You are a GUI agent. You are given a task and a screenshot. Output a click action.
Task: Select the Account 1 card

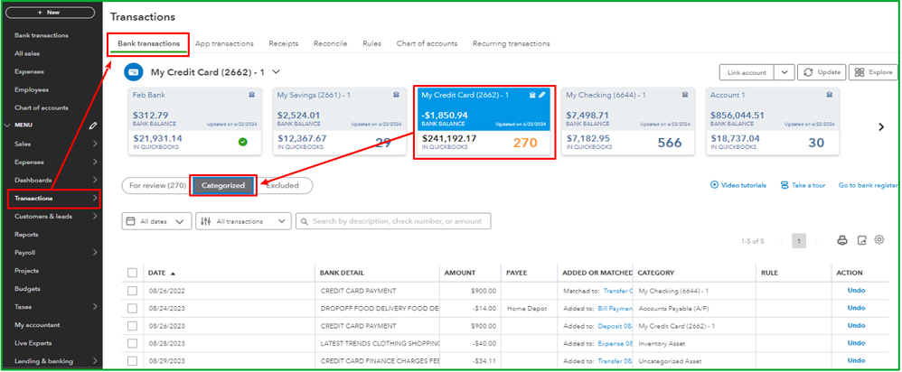[772, 121]
